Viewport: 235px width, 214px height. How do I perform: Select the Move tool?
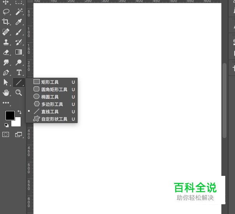click(x=6, y=2)
